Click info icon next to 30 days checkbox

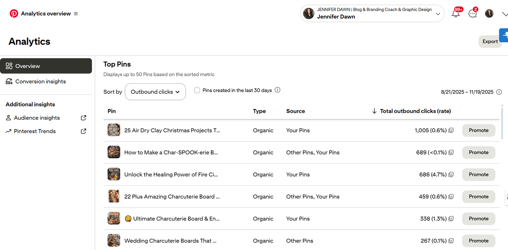[277, 90]
